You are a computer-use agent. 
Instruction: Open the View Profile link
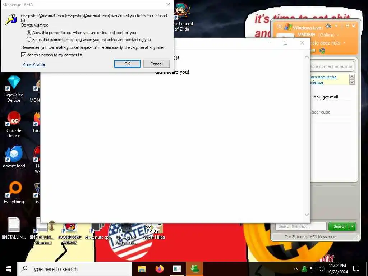click(x=34, y=64)
